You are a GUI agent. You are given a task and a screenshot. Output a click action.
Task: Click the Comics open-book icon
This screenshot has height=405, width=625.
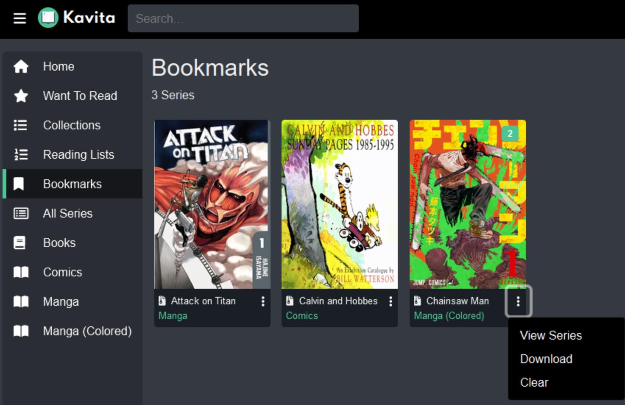coord(21,272)
